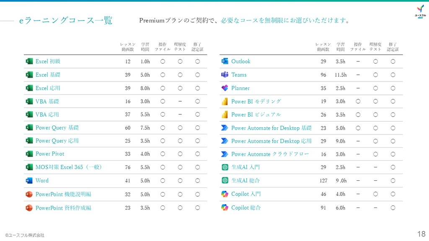Image resolution: width=429 pixels, height=241 pixels.
Task: Open the Power Query 基礎 course link
Action: point(57,128)
